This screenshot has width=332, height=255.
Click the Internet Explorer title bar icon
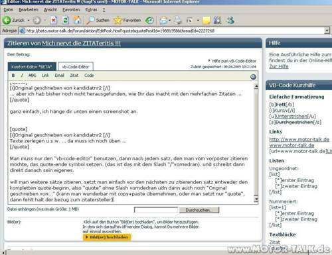3,2
